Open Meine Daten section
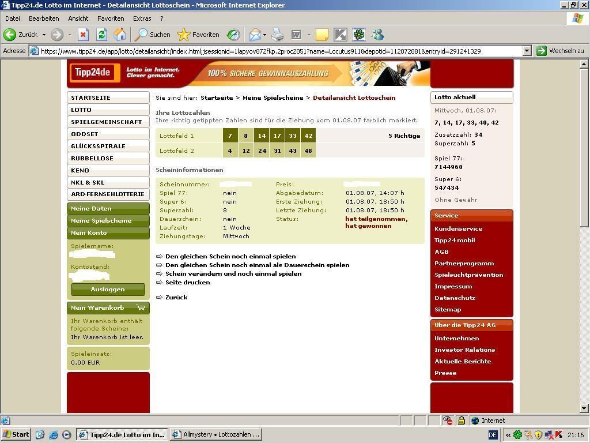Image resolution: width=590 pixels, height=443 pixels. click(108, 209)
